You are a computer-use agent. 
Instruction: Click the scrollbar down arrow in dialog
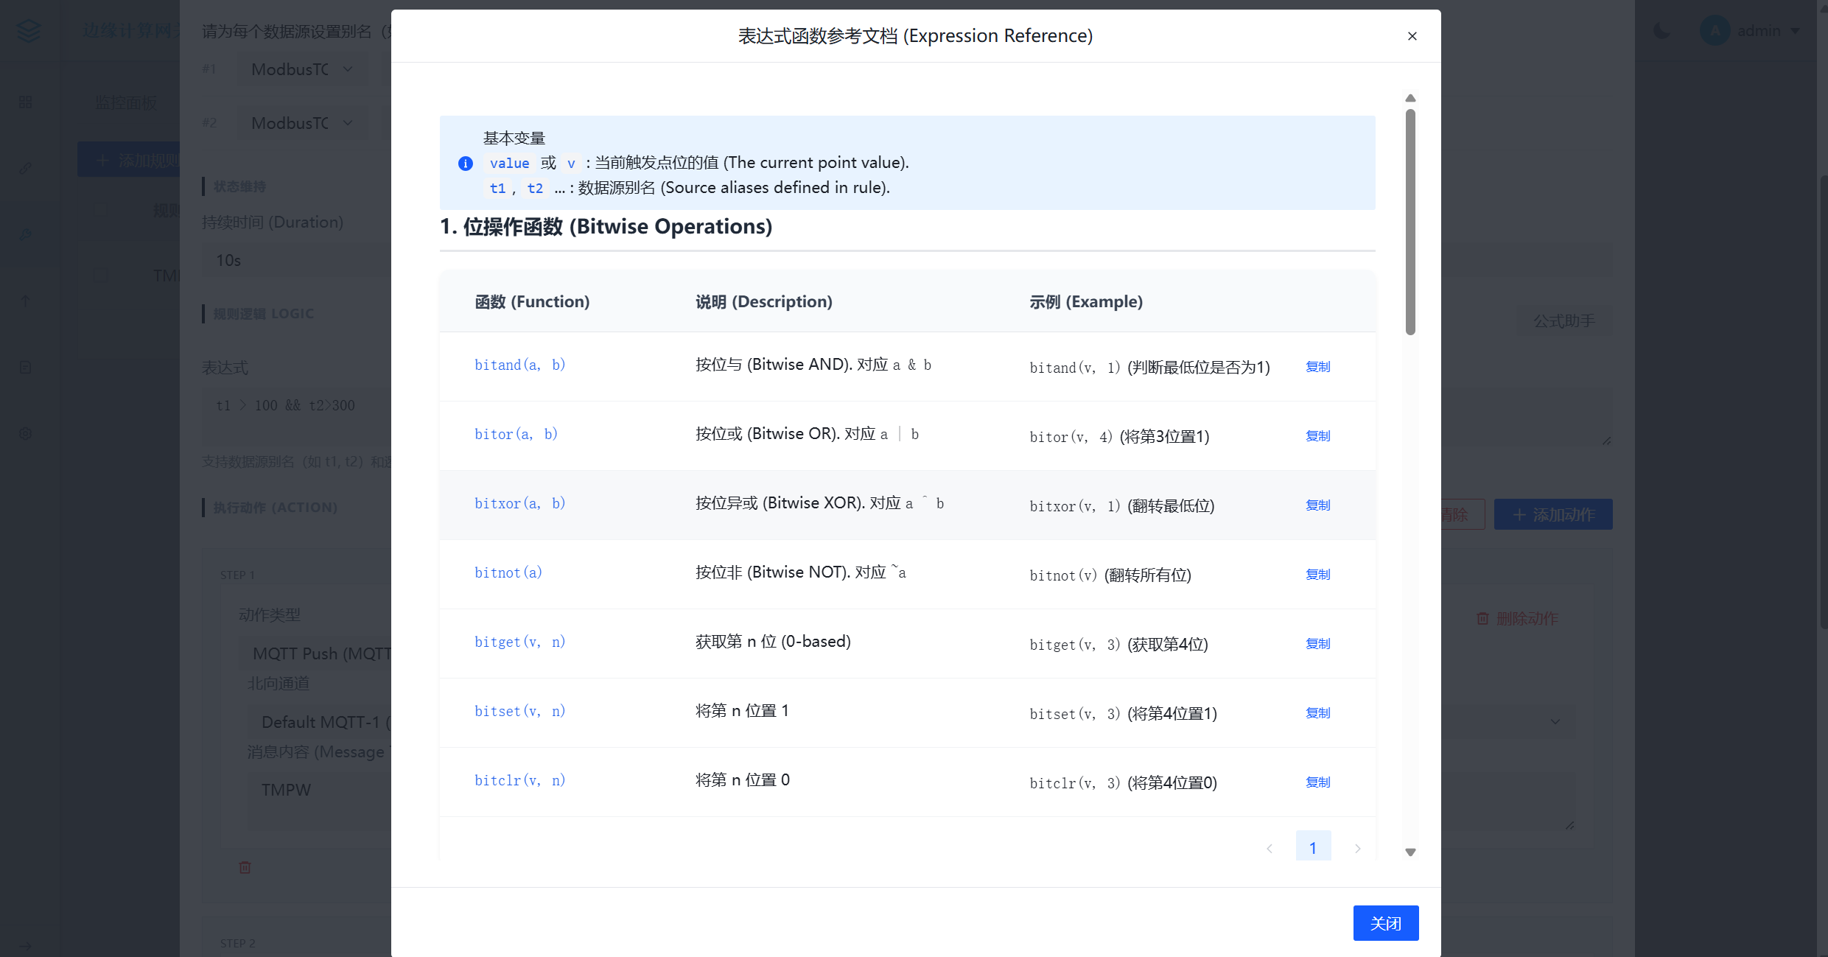click(x=1410, y=852)
